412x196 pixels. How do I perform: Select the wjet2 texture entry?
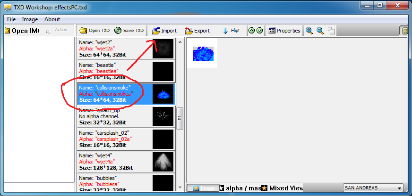click(x=126, y=49)
